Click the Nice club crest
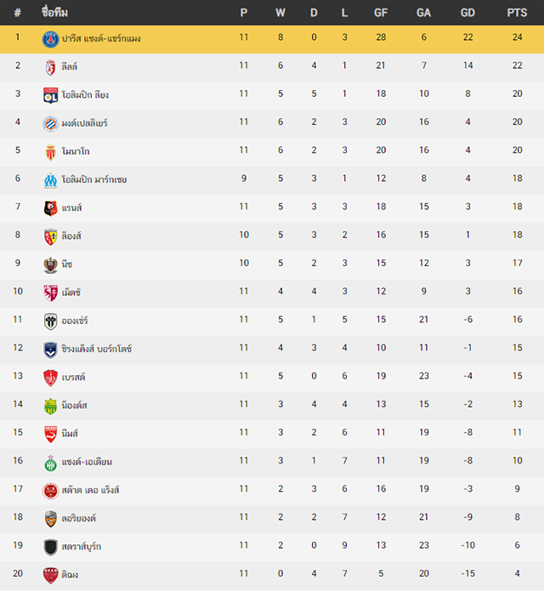Viewport: 544px width, 592px height. pyautogui.click(x=50, y=265)
